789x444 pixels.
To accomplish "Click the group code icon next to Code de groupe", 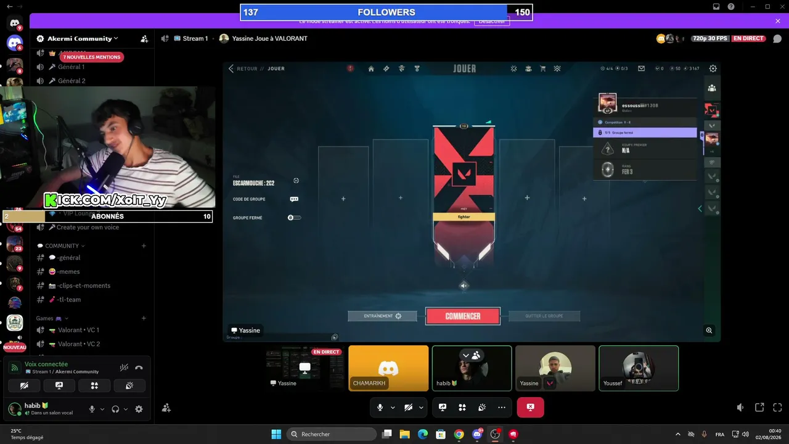I will tap(294, 199).
